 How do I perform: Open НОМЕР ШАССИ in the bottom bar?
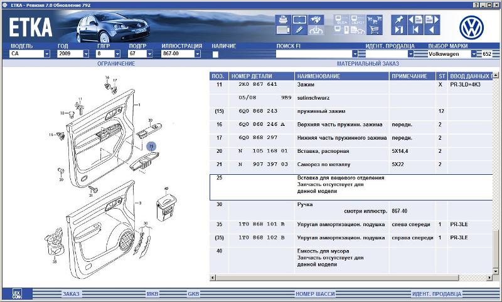point(315,294)
